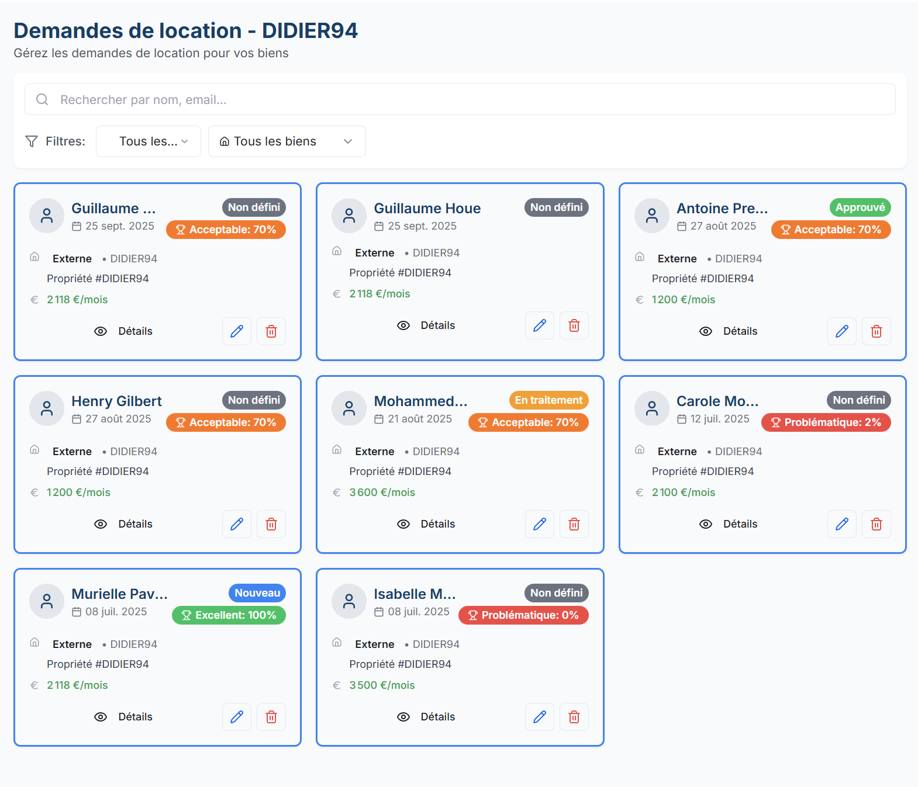The width and height of the screenshot is (918, 787).
Task: Click Henry Gilbert's 'Non défini' badge
Action: pos(254,400)
